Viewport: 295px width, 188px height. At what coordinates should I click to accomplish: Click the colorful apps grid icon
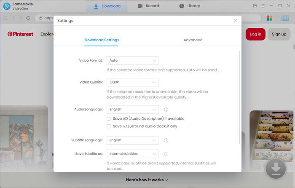pos(269,18)
